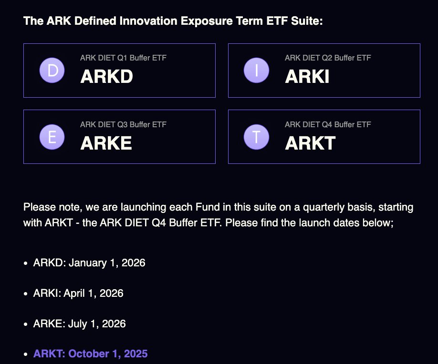This screenshot has width=438, height=364.
Task: Click the circular I icon for ARKI
Action: click(256, 71)
